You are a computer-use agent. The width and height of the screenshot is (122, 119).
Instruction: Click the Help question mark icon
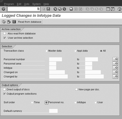coord(120,9)
